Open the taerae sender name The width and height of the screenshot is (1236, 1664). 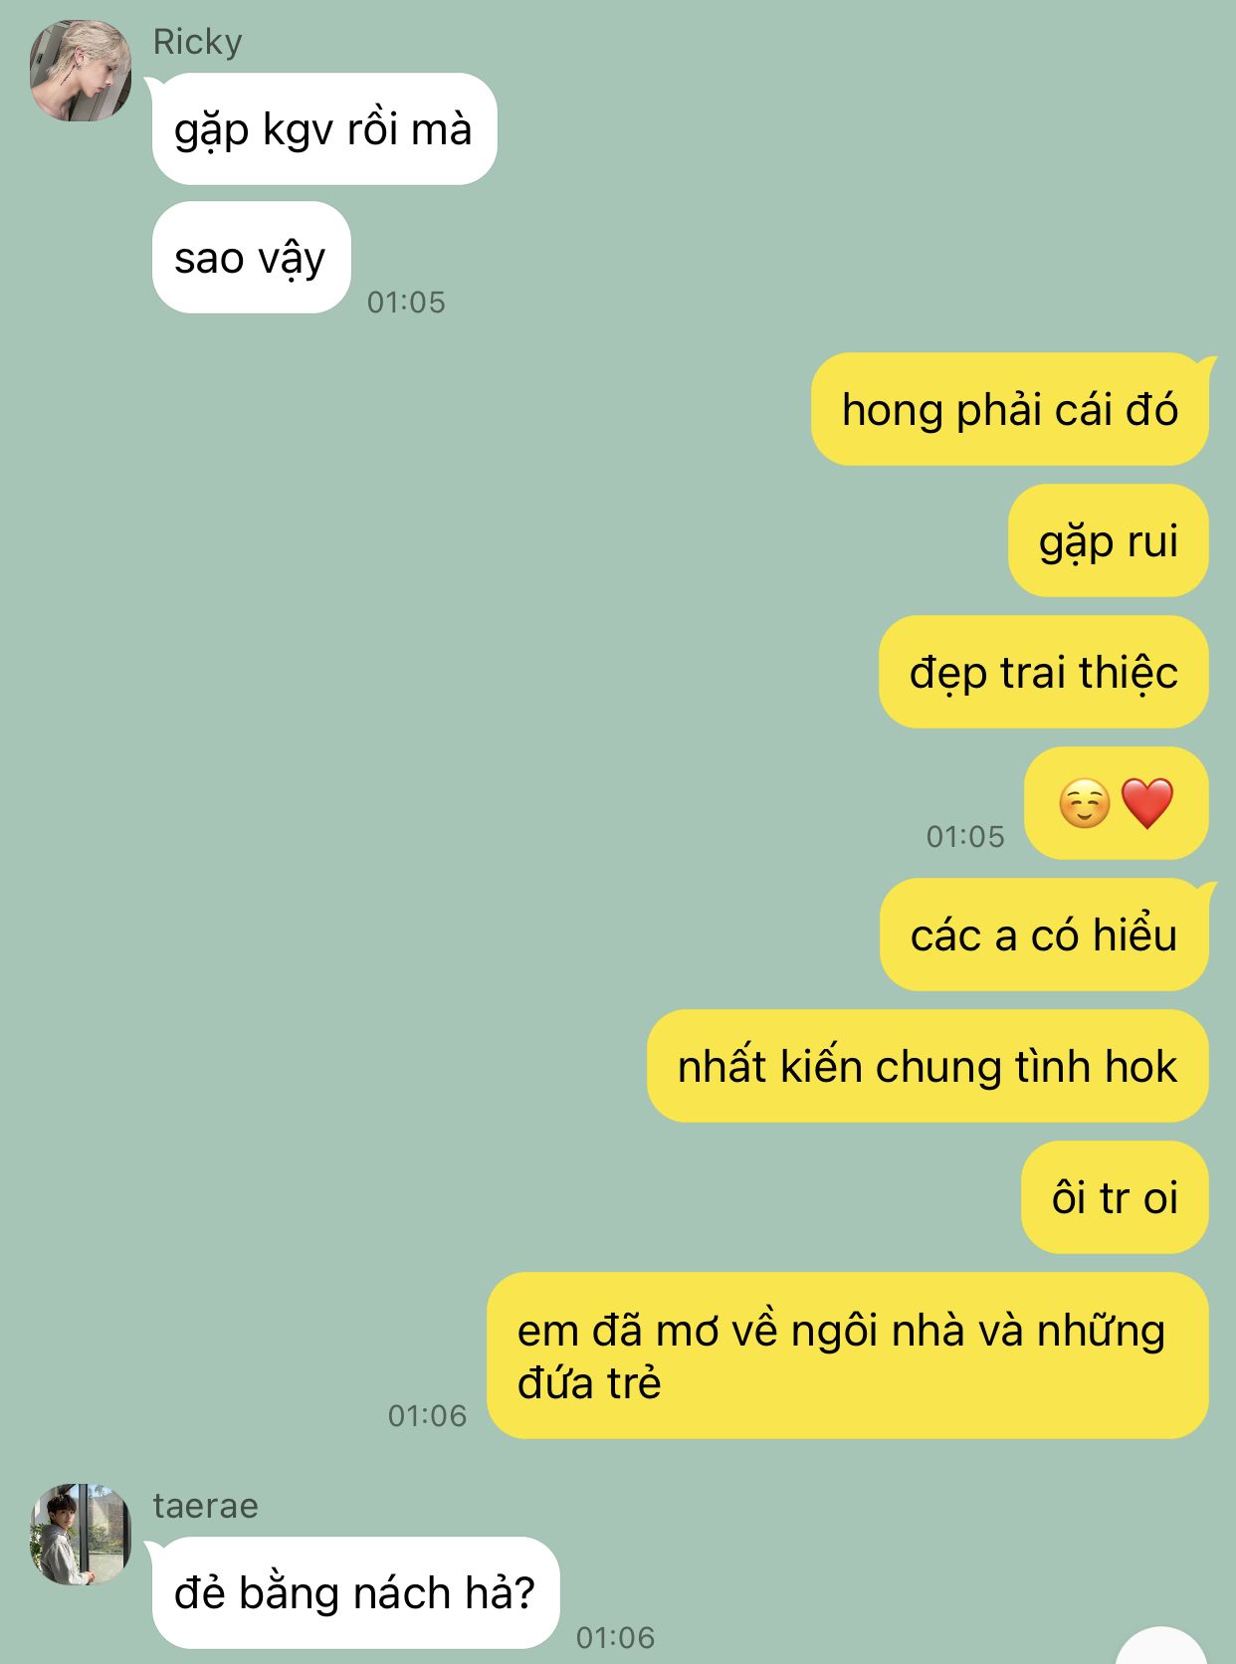click(x=205, y=1506)
